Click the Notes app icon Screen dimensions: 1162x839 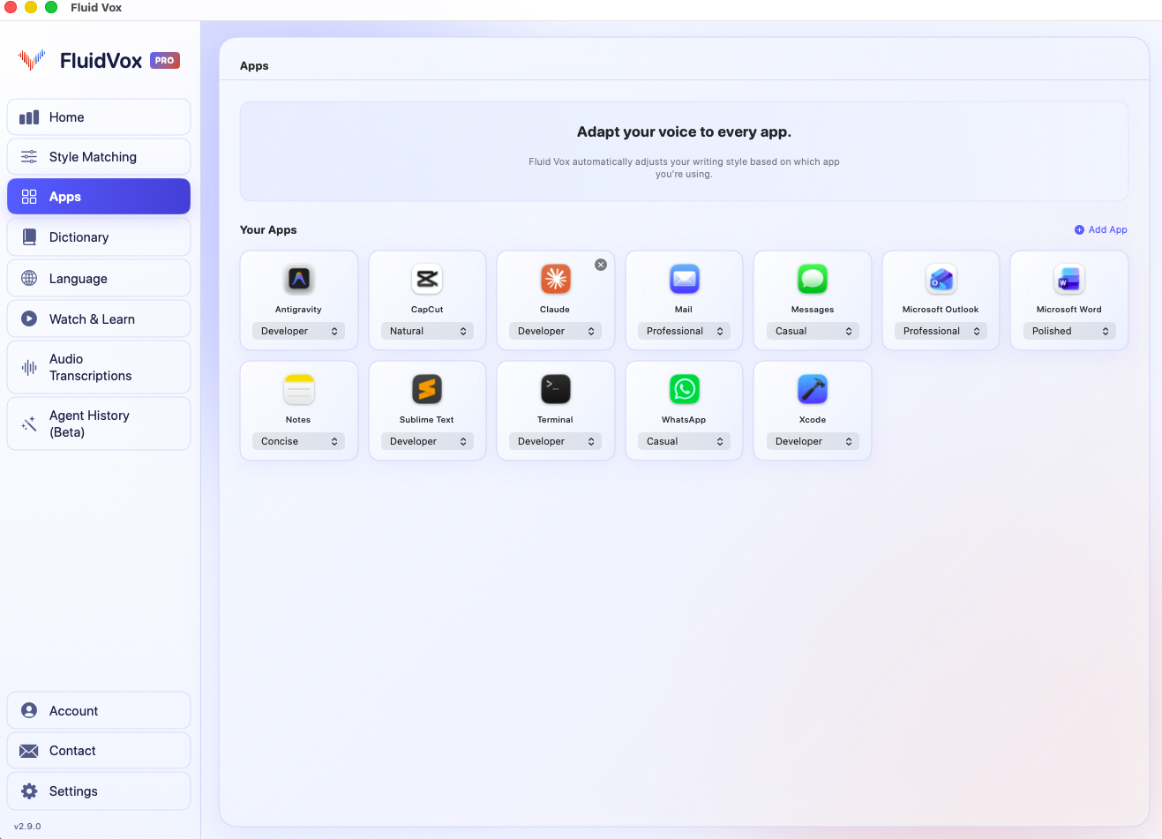(x=298, y=389)
